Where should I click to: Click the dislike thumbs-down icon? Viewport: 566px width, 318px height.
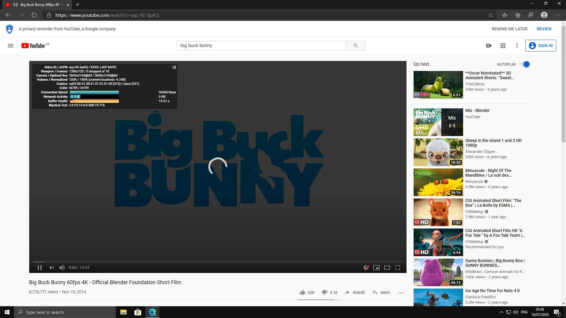[324, 292]
